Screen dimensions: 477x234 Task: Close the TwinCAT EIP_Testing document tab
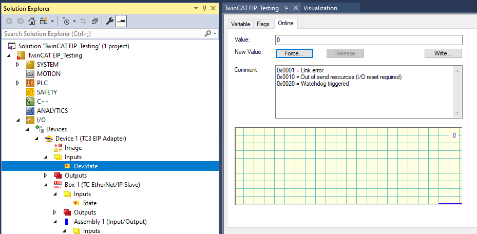295,8
